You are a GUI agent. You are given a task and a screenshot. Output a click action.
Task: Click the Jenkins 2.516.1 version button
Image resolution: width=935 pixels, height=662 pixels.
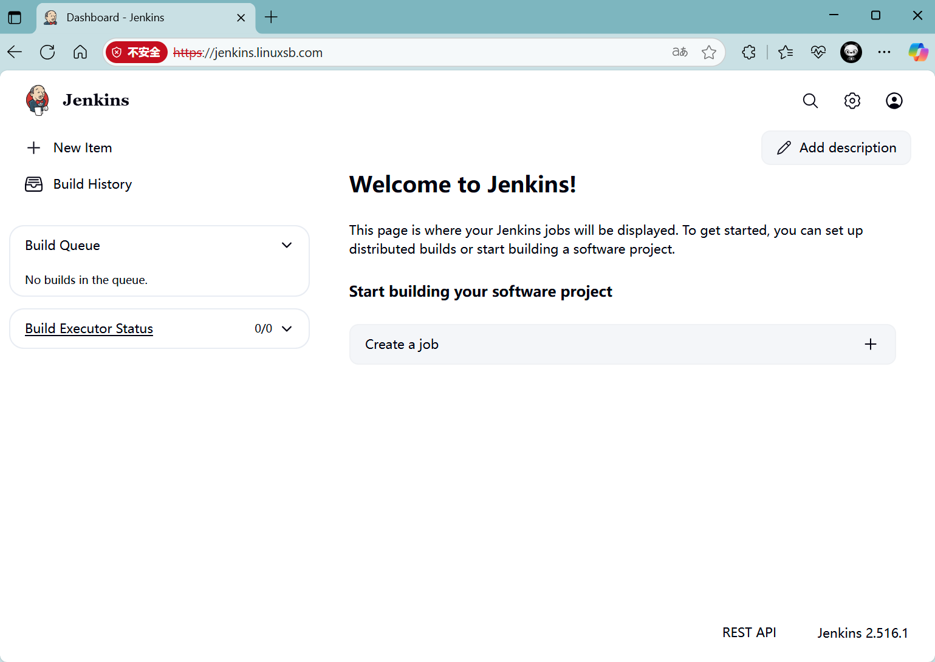[862, 633]
